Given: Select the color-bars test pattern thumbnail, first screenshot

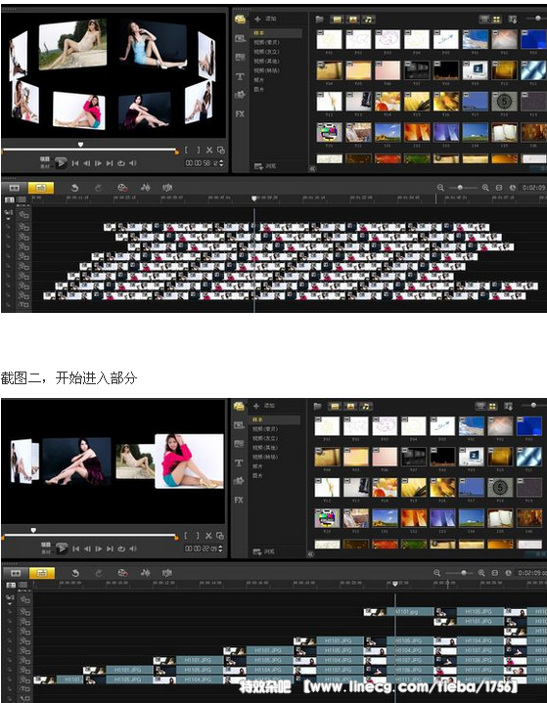Looking at the screenshot, I should 330,132.
